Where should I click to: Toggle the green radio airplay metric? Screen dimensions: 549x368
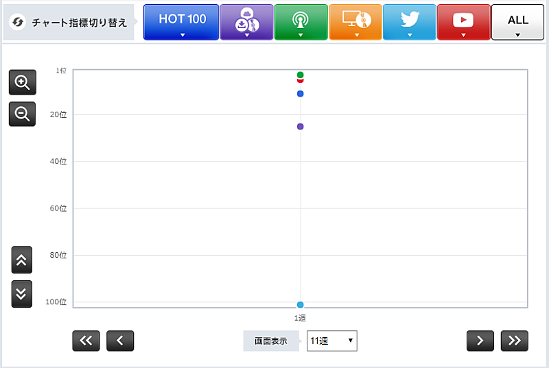(301, 22)
